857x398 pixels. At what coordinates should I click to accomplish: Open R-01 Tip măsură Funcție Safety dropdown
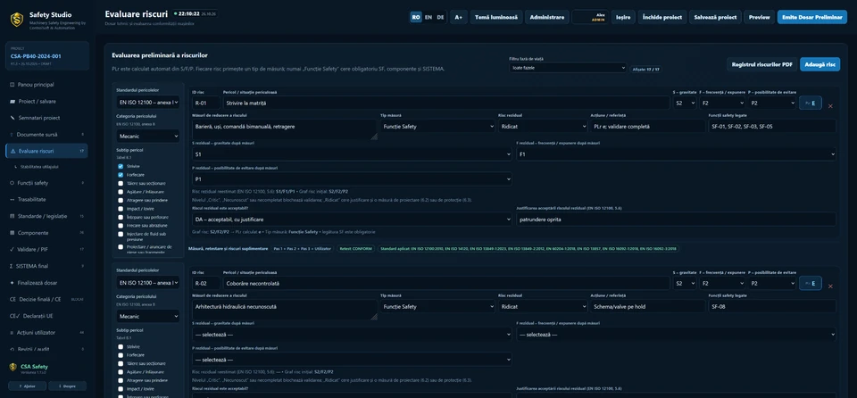(x=437, y=127)
